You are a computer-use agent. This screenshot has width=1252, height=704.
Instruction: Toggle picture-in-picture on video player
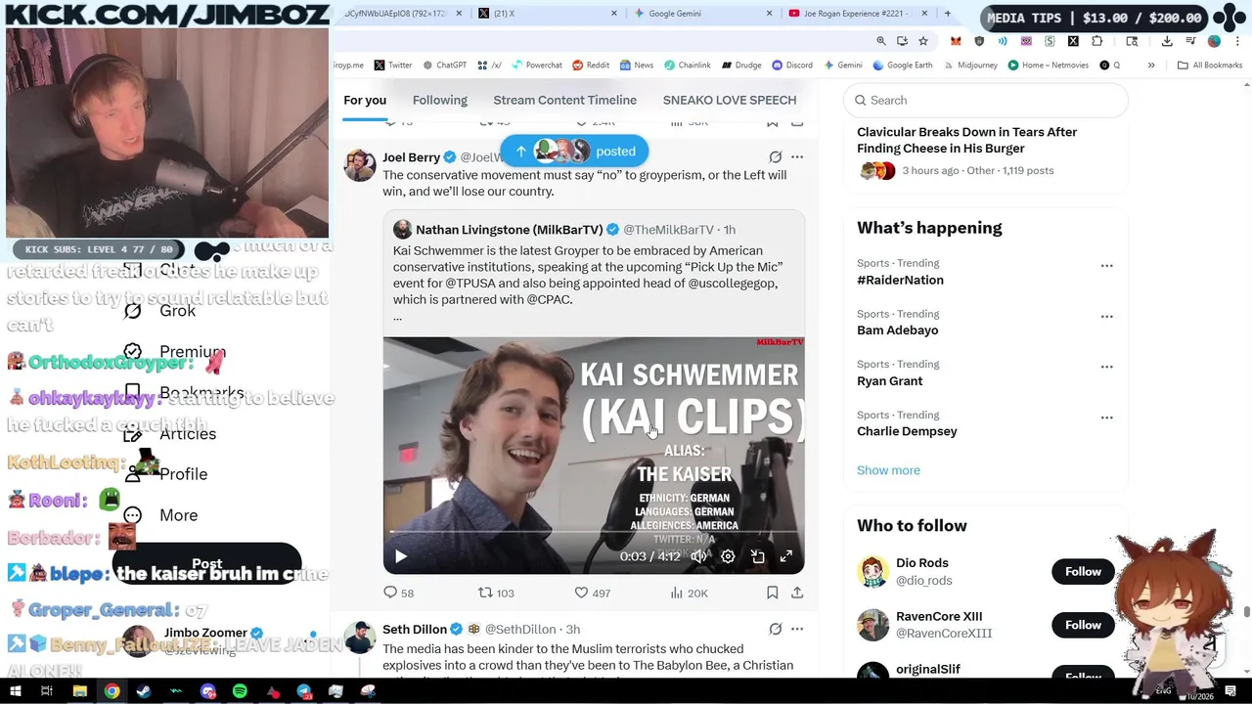coord(757,556)
